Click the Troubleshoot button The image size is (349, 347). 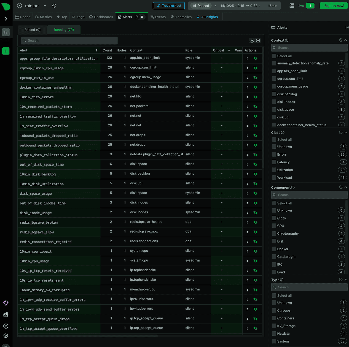169,6
